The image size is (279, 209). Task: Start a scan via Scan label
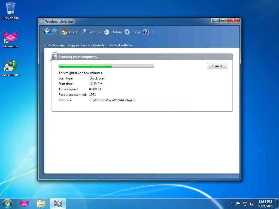(x=92, y=32)
